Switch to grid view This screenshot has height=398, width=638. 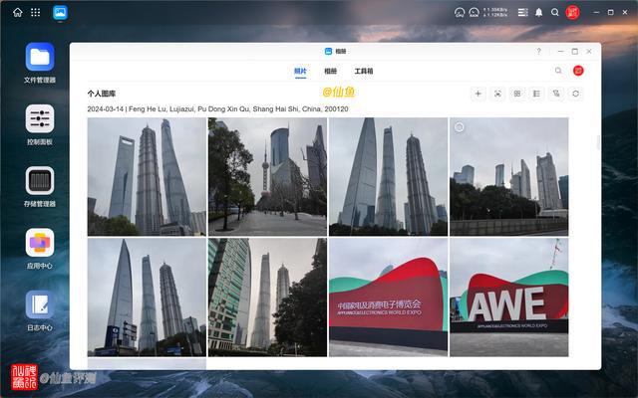[517, 94]
